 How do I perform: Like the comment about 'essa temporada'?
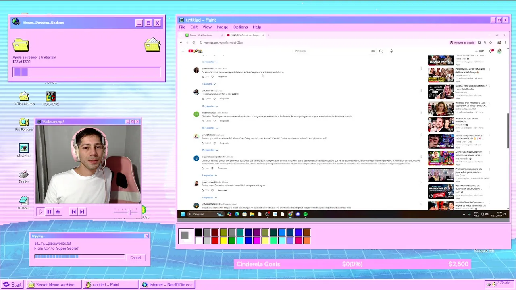click(203, 77)
